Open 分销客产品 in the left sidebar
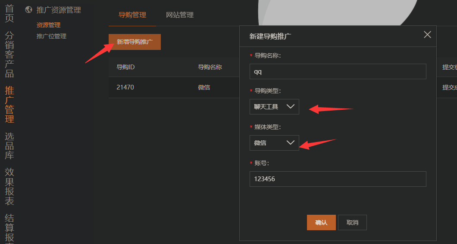The width and height of the screenshot is (457, 244). click(9, 54)
